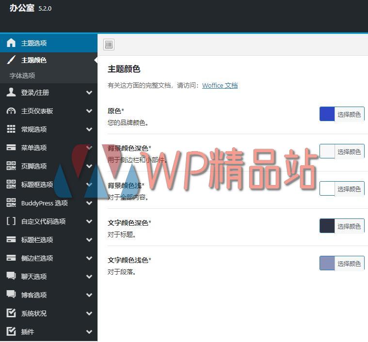Click the chat bubble icon beside 聊天选项
The image size is (368, 342).
pyautogui.click(x=11, y=276)
